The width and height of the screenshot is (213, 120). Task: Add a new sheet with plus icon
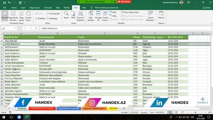[124, 108]
